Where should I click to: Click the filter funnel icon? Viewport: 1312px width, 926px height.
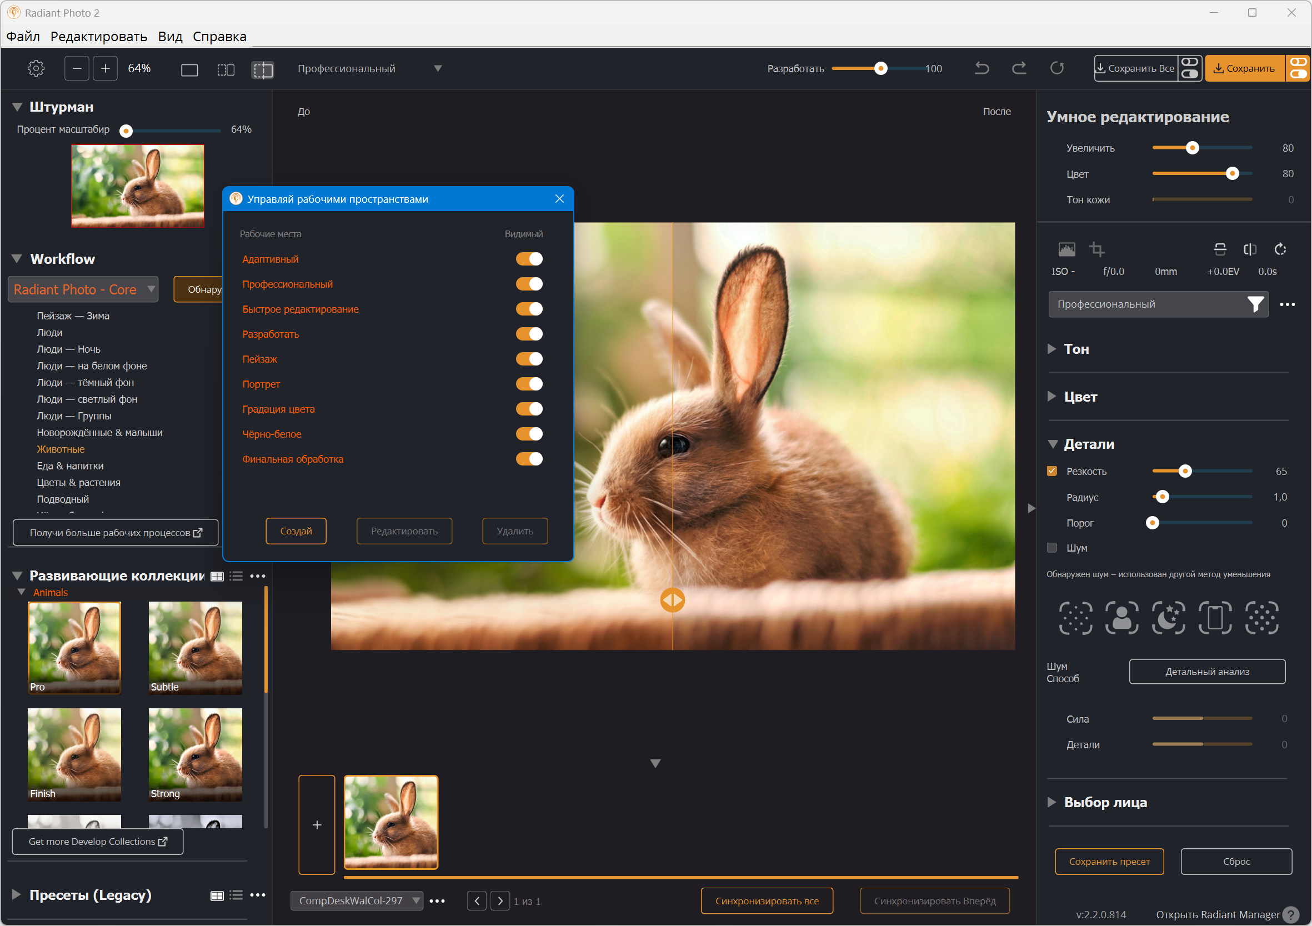1255,304
